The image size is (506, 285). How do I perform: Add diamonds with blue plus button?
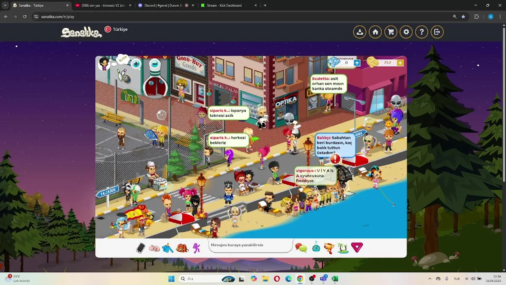pos(357,63)
